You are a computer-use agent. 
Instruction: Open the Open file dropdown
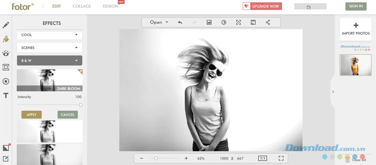(x=159, y=22)
